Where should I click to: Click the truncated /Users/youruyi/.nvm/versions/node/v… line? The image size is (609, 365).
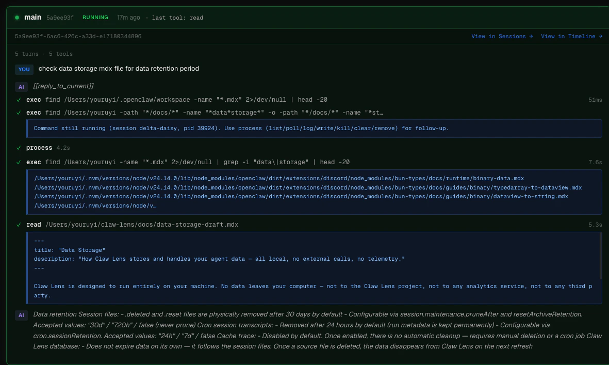tap(95, 205)
